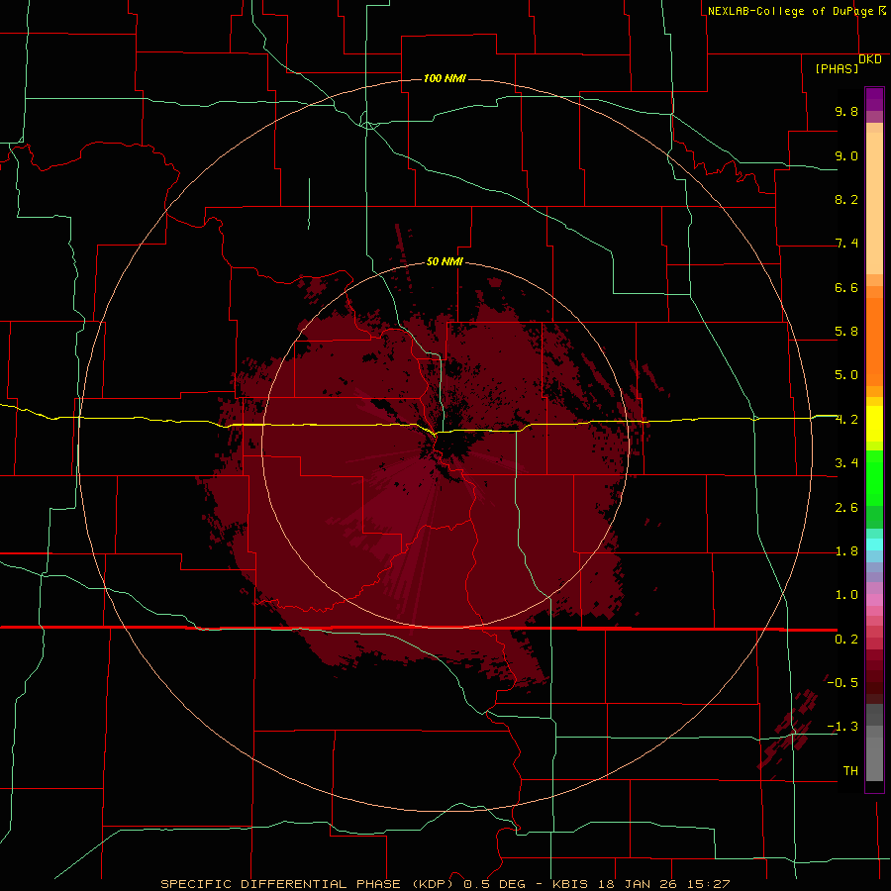Click the light peach legend color band
The height and width of the screenshot is (891, 891).
[874, 203]
